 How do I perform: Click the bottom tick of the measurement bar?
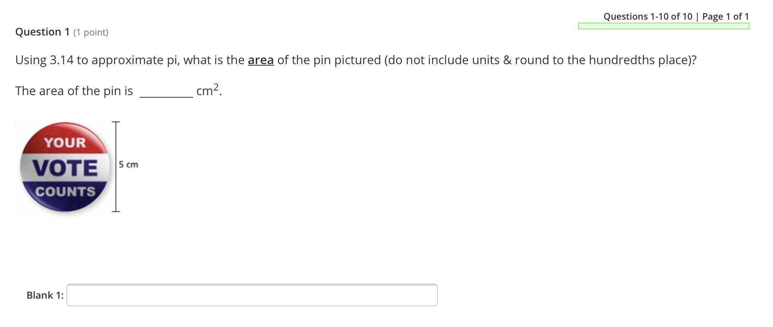tap(116, 211)
